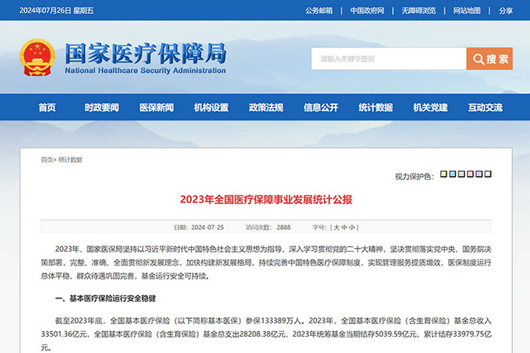The image size is (530, 353).
Task: Click the magnifier 搜索 search button
Action: point(490,59)
